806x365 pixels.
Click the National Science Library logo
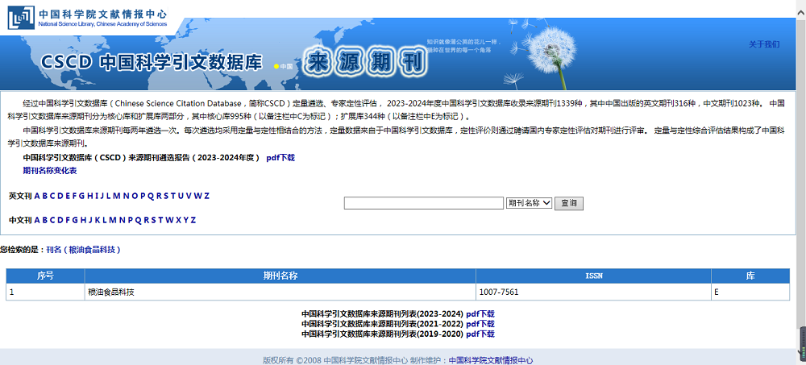coord(87,17)
